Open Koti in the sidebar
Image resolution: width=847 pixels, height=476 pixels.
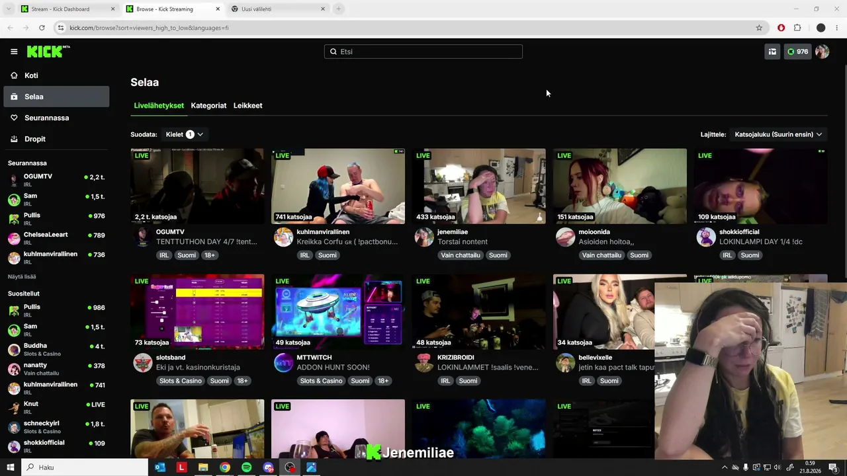[x=56, y=75]
